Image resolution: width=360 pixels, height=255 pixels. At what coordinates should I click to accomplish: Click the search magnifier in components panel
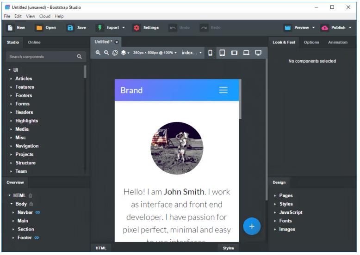pyautogui.click(x=79, y=56)
